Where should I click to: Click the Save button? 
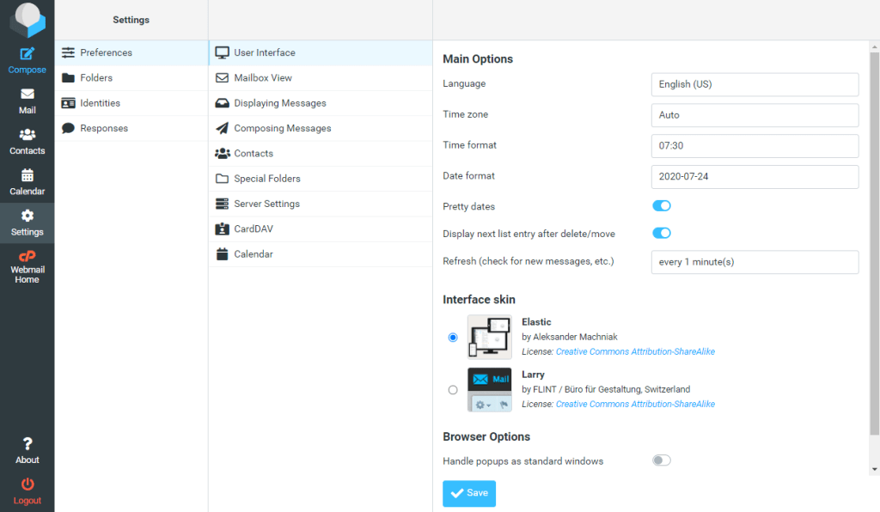[x=469, y=493]
